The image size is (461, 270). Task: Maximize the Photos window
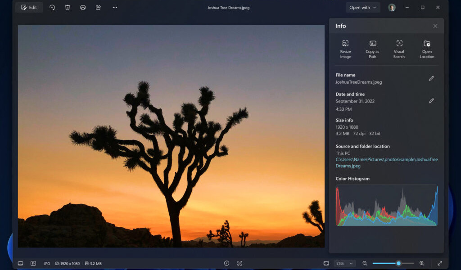point(422,7)
